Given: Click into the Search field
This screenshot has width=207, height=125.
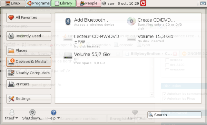Looking at the screenshot, I should point(174,115).
